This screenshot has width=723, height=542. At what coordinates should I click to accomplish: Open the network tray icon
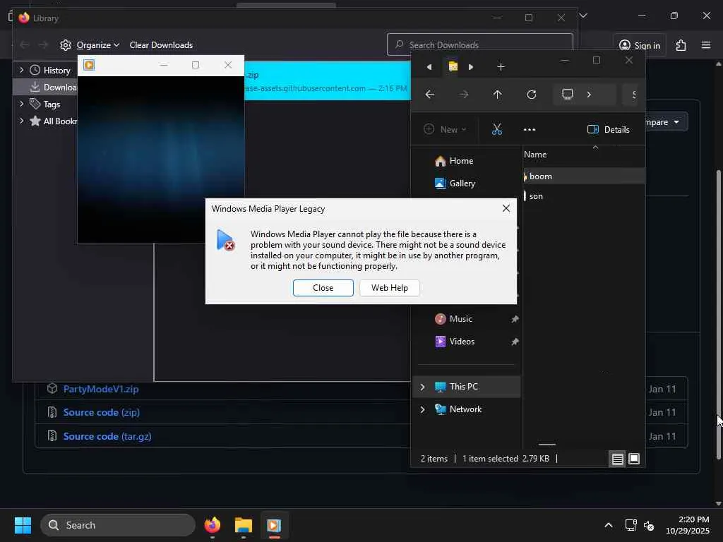[x=631, y=525]
